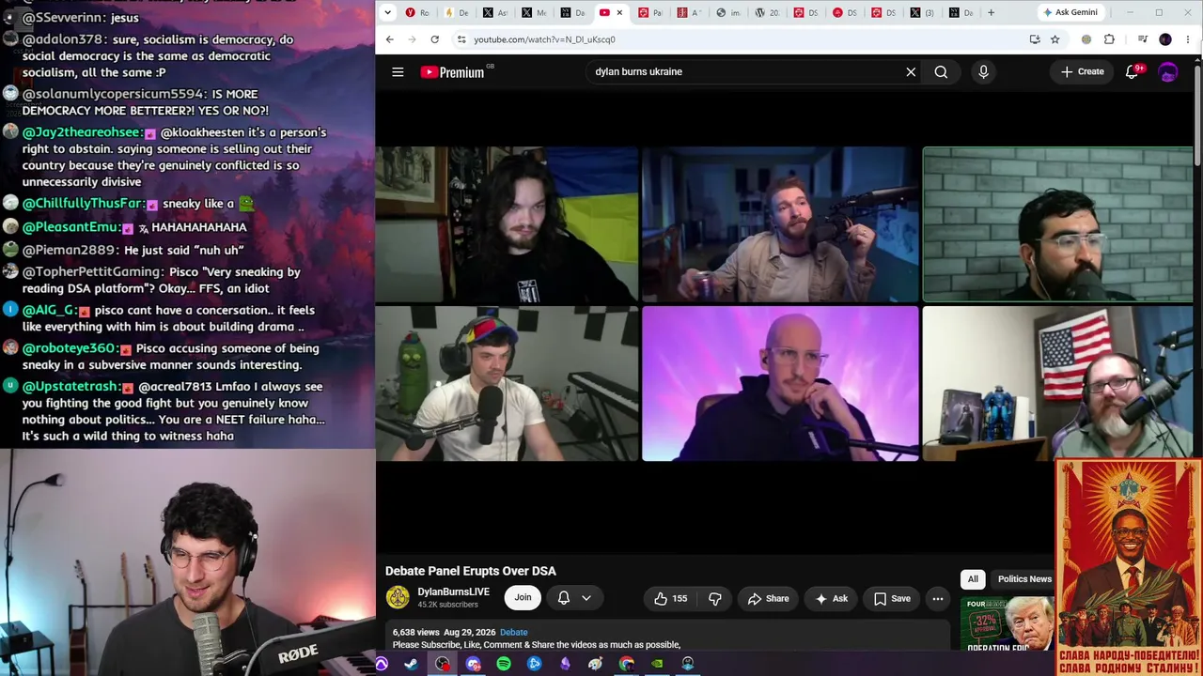Image resolution: width=1203 pixels, height=676 pixels.
Task: Open the Chrome extensions puzzle icon
Action: 1109,39
